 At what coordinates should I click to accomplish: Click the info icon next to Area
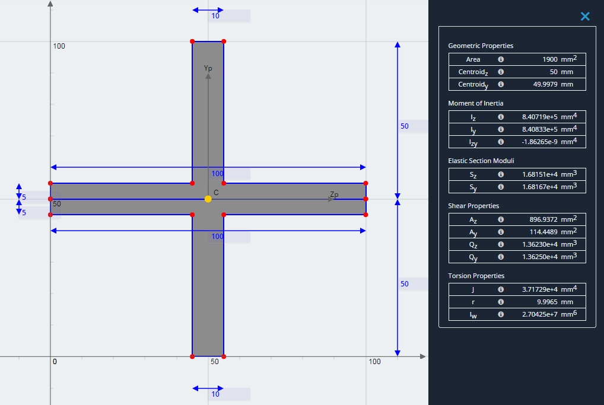[x=501, y=59]
